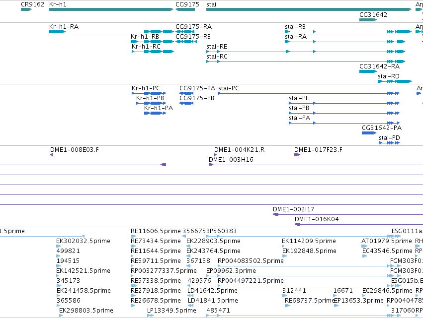Select the 365586 EST entry
This screenshot has height=318, width=423.
[58, 305]
